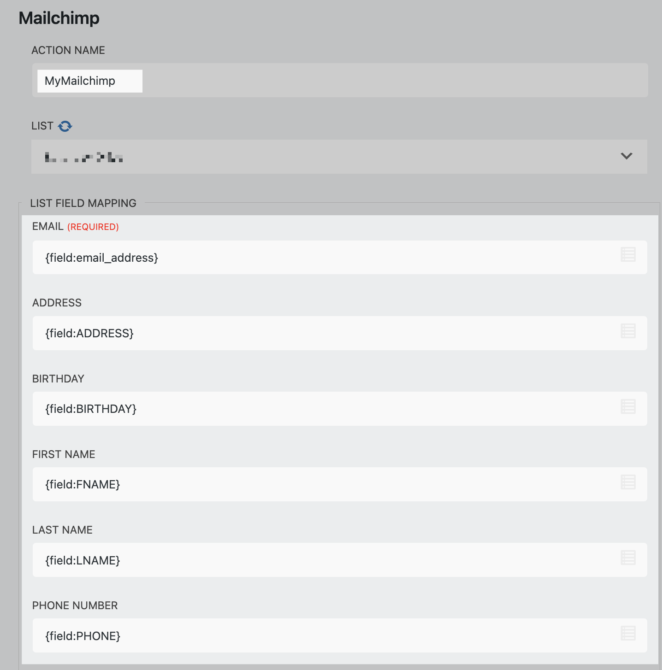Click the Birthday mapping input
The height and width of the screenshot is (670, 662).
click(x=323, y=409)
